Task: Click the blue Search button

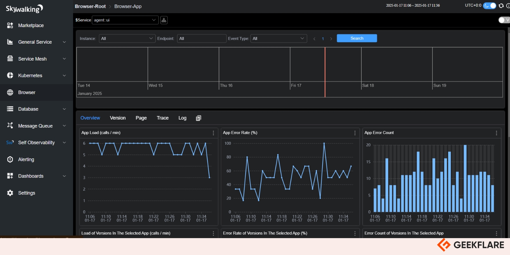Action: pos(357,38)
